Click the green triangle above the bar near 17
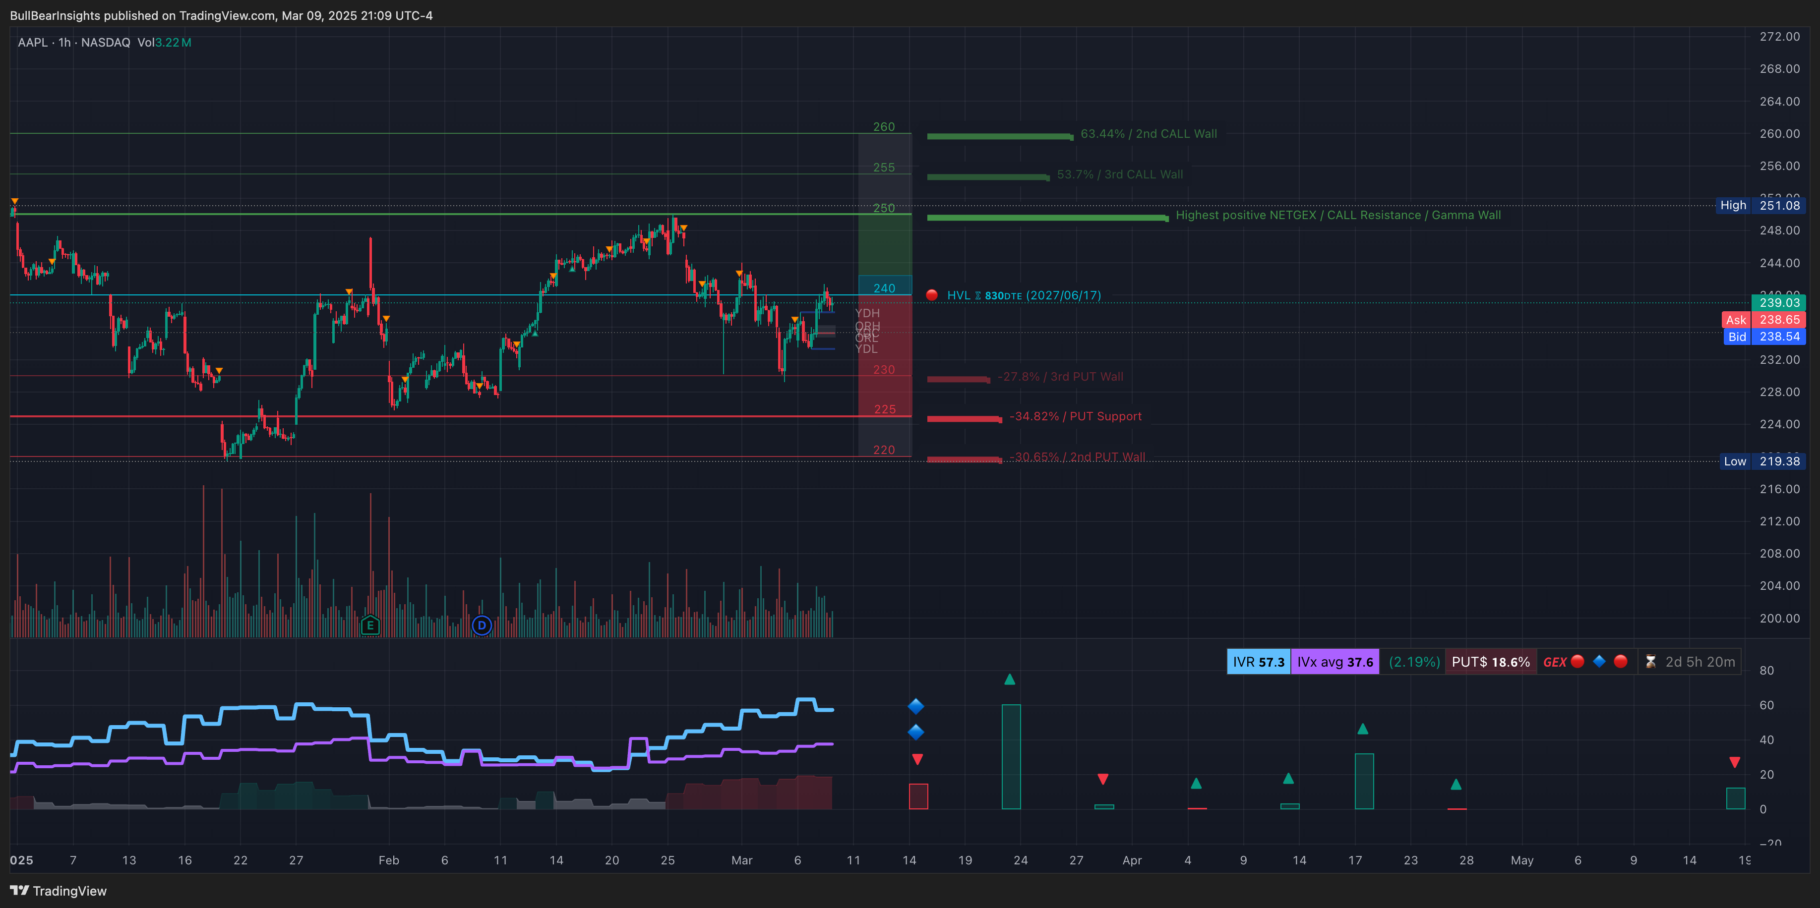Viewport: 1820px width, 908px height. (1363, 729)
